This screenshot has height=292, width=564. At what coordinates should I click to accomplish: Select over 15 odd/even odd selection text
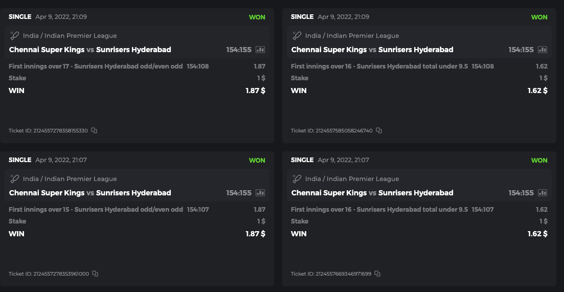tap(96, 210)
